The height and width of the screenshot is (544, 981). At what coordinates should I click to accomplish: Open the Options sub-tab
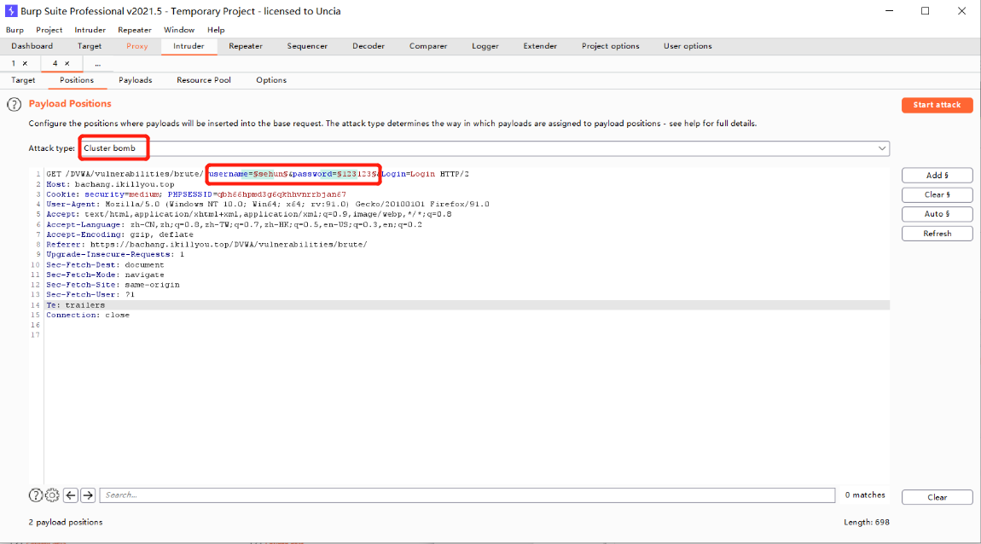[271, 80]
